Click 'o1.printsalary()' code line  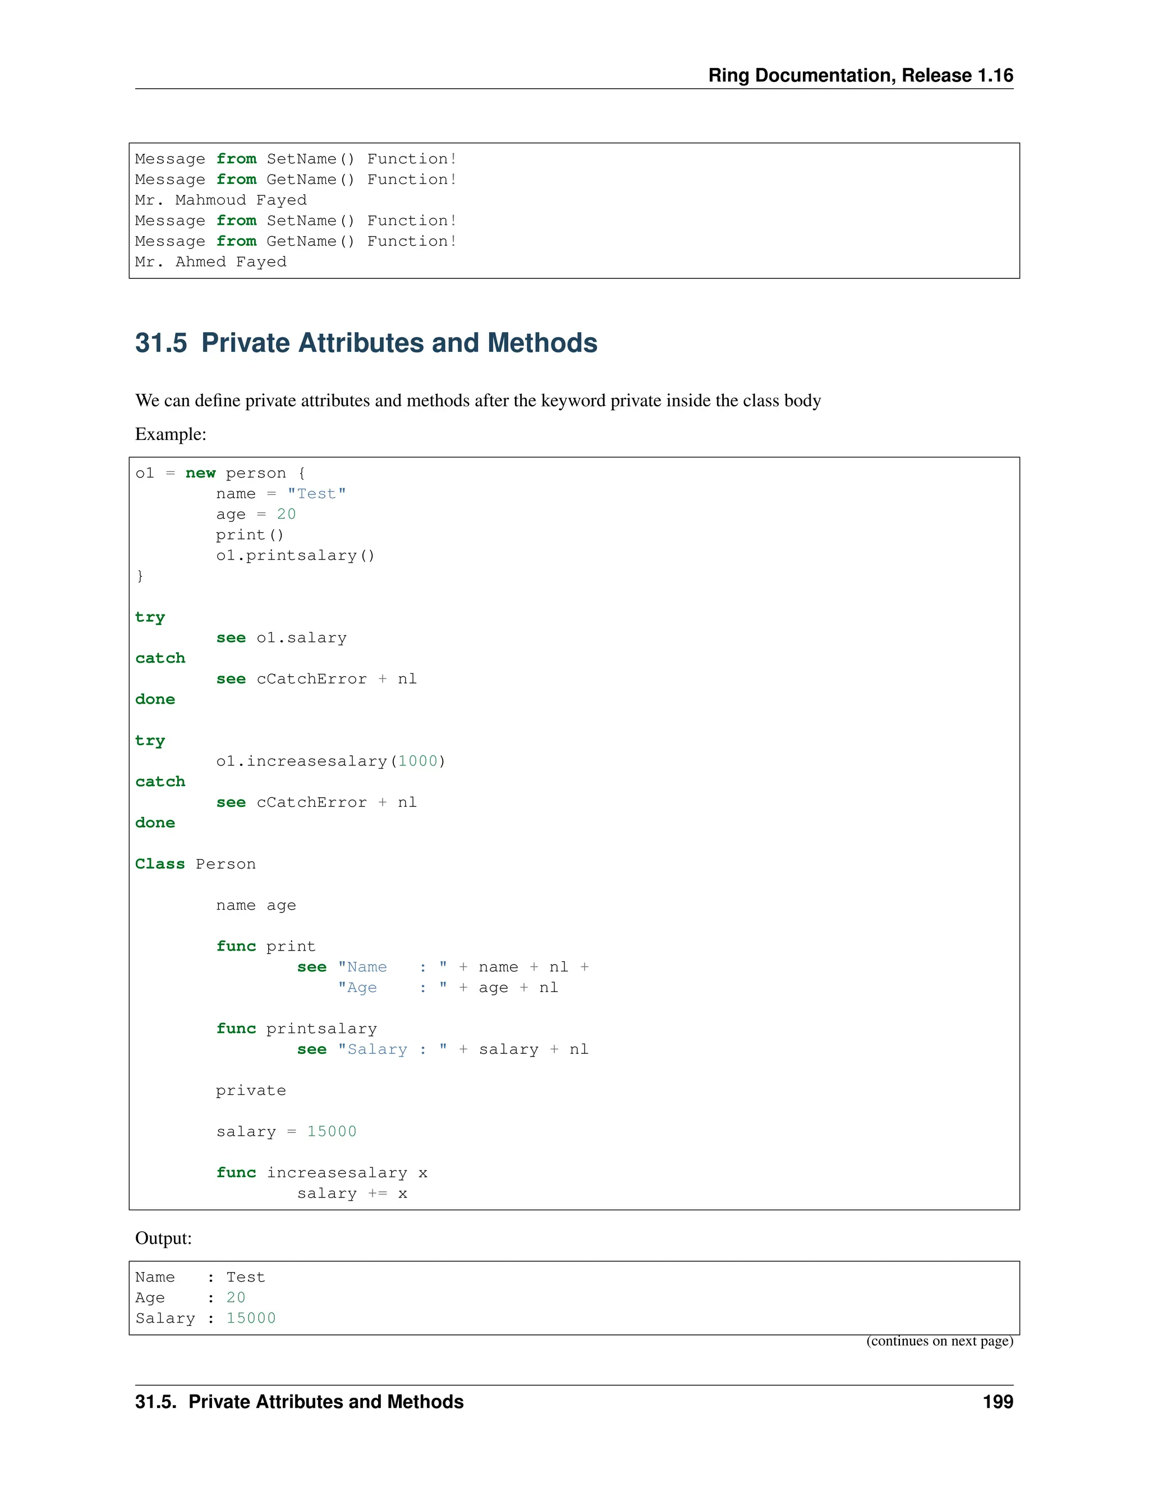295,556
